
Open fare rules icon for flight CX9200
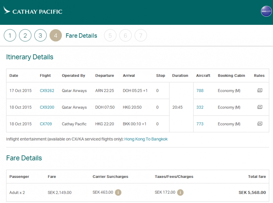(x=260, y=107)
